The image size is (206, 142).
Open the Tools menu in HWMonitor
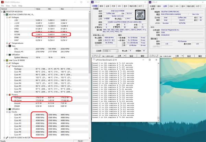(x=14, y=6)
